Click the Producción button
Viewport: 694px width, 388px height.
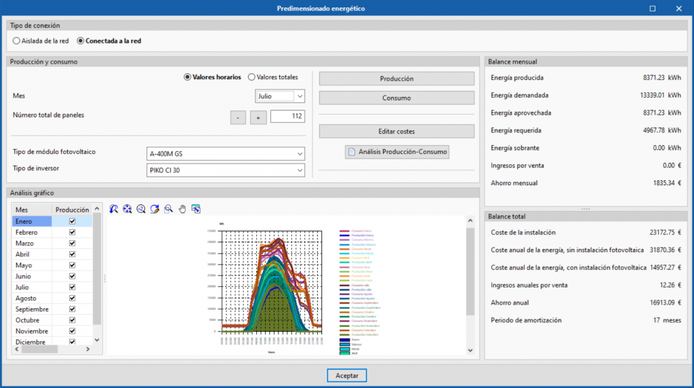pos(396,79)
